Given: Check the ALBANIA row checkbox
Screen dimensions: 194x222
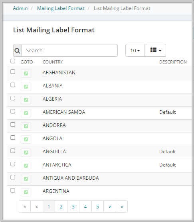Looking at the screenshot, I should [13, 85].
